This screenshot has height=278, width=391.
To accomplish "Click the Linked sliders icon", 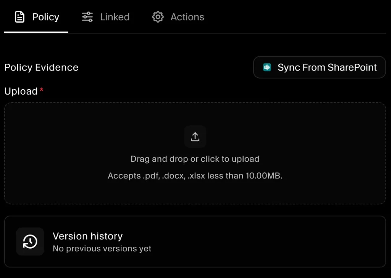I will [87, 17].
